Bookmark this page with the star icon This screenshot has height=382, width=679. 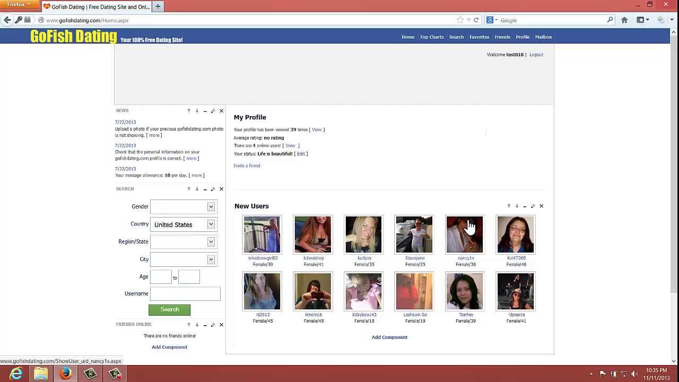460,20
